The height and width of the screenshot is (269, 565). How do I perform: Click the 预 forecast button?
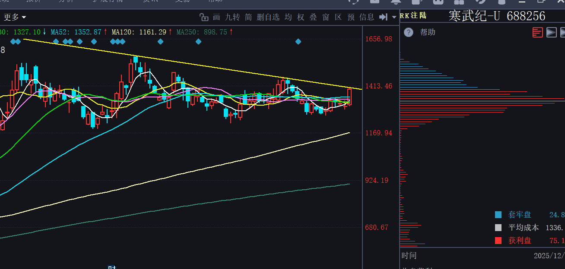click(x=351, y=17)
